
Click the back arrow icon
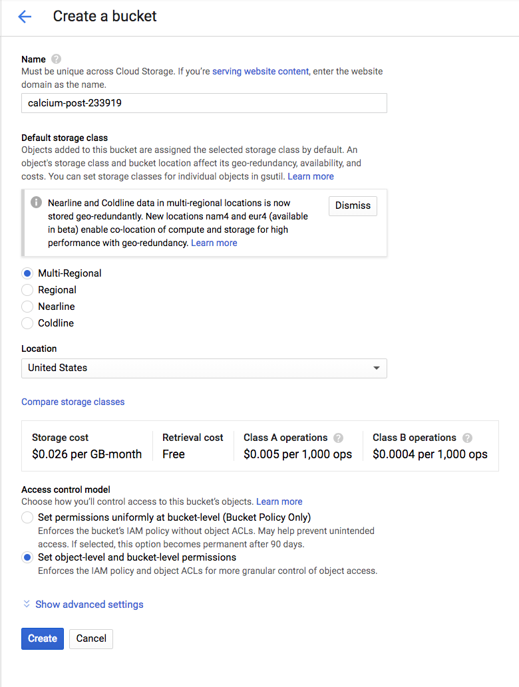(25, 17)
